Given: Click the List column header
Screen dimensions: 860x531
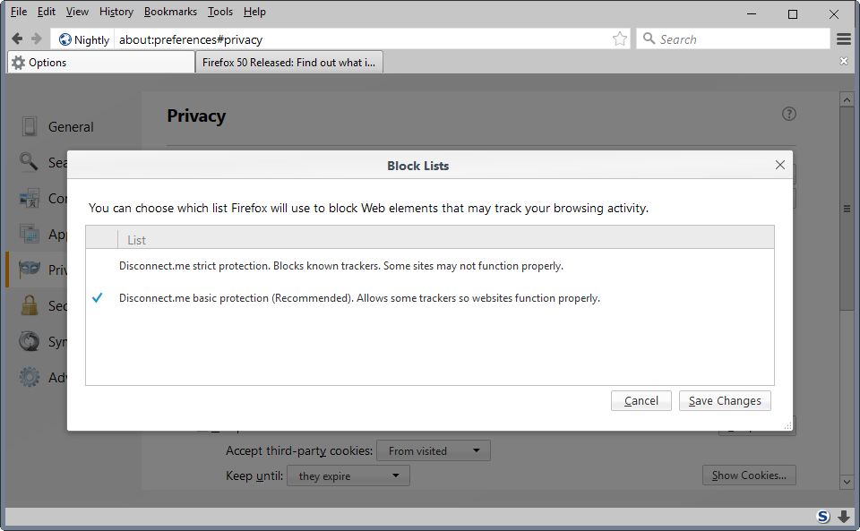Looking at the screenshot, I should click(x=136, y=240).
